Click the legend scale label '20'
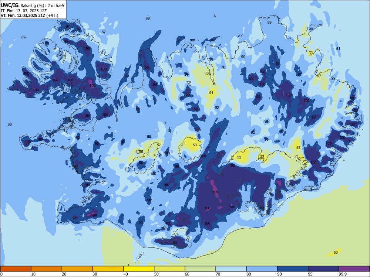The image size is (370, 277). pos(64,274)
